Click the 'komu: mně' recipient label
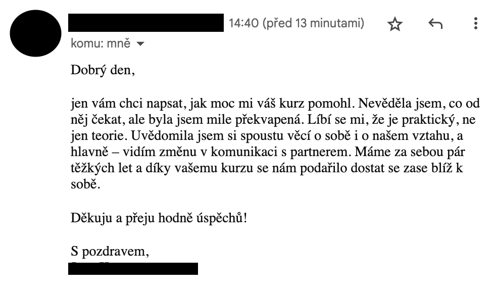The image size is (494, 292). pyautogui.click(x=101, y=43)
